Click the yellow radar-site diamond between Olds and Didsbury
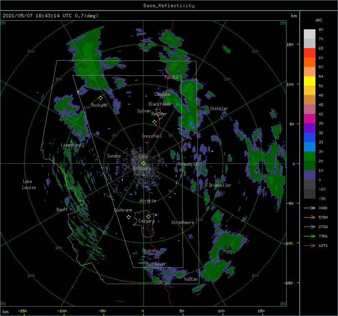This screenshot has width=338, height=316. click(143, 163)
